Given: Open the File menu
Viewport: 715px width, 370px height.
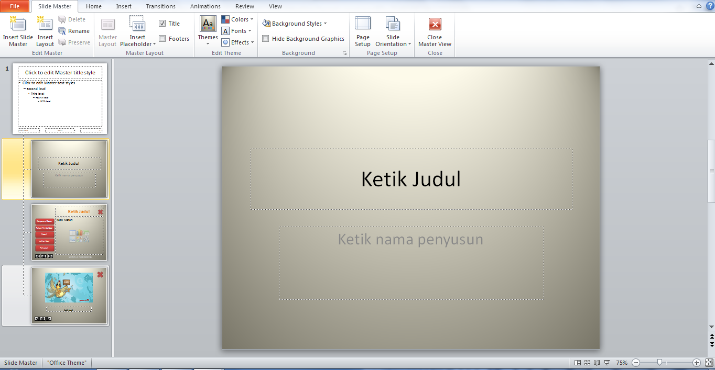Looking at the screenshot, I should click(x=15, y=6).
